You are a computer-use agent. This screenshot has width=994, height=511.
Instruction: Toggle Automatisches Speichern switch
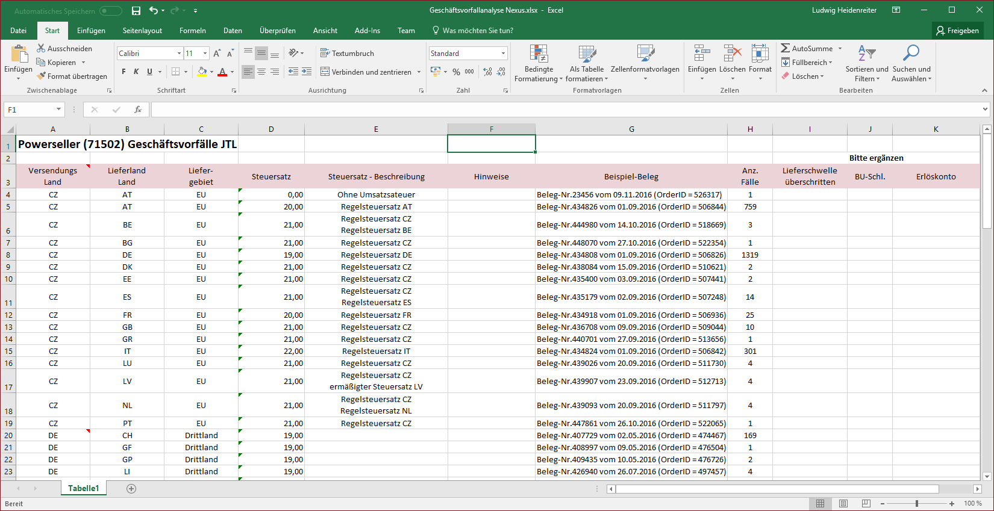[111, 11]
